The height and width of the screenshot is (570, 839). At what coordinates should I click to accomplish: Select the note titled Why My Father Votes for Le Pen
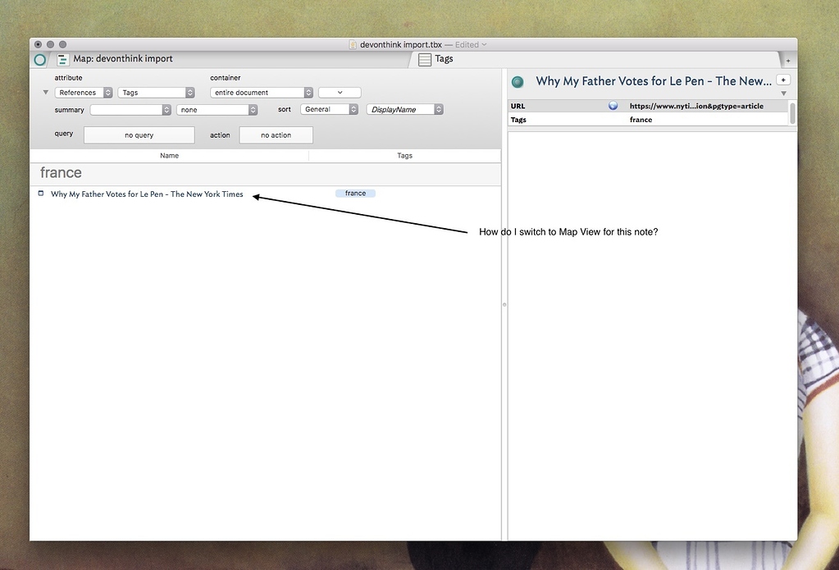(x=146, y=194)
